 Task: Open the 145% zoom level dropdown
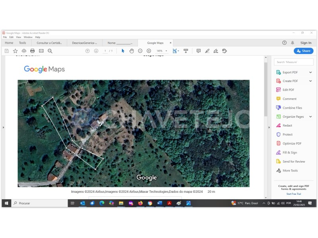click(x=166, y=51)
